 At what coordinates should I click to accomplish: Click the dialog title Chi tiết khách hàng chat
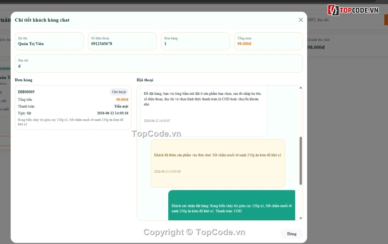click(42, 20)
